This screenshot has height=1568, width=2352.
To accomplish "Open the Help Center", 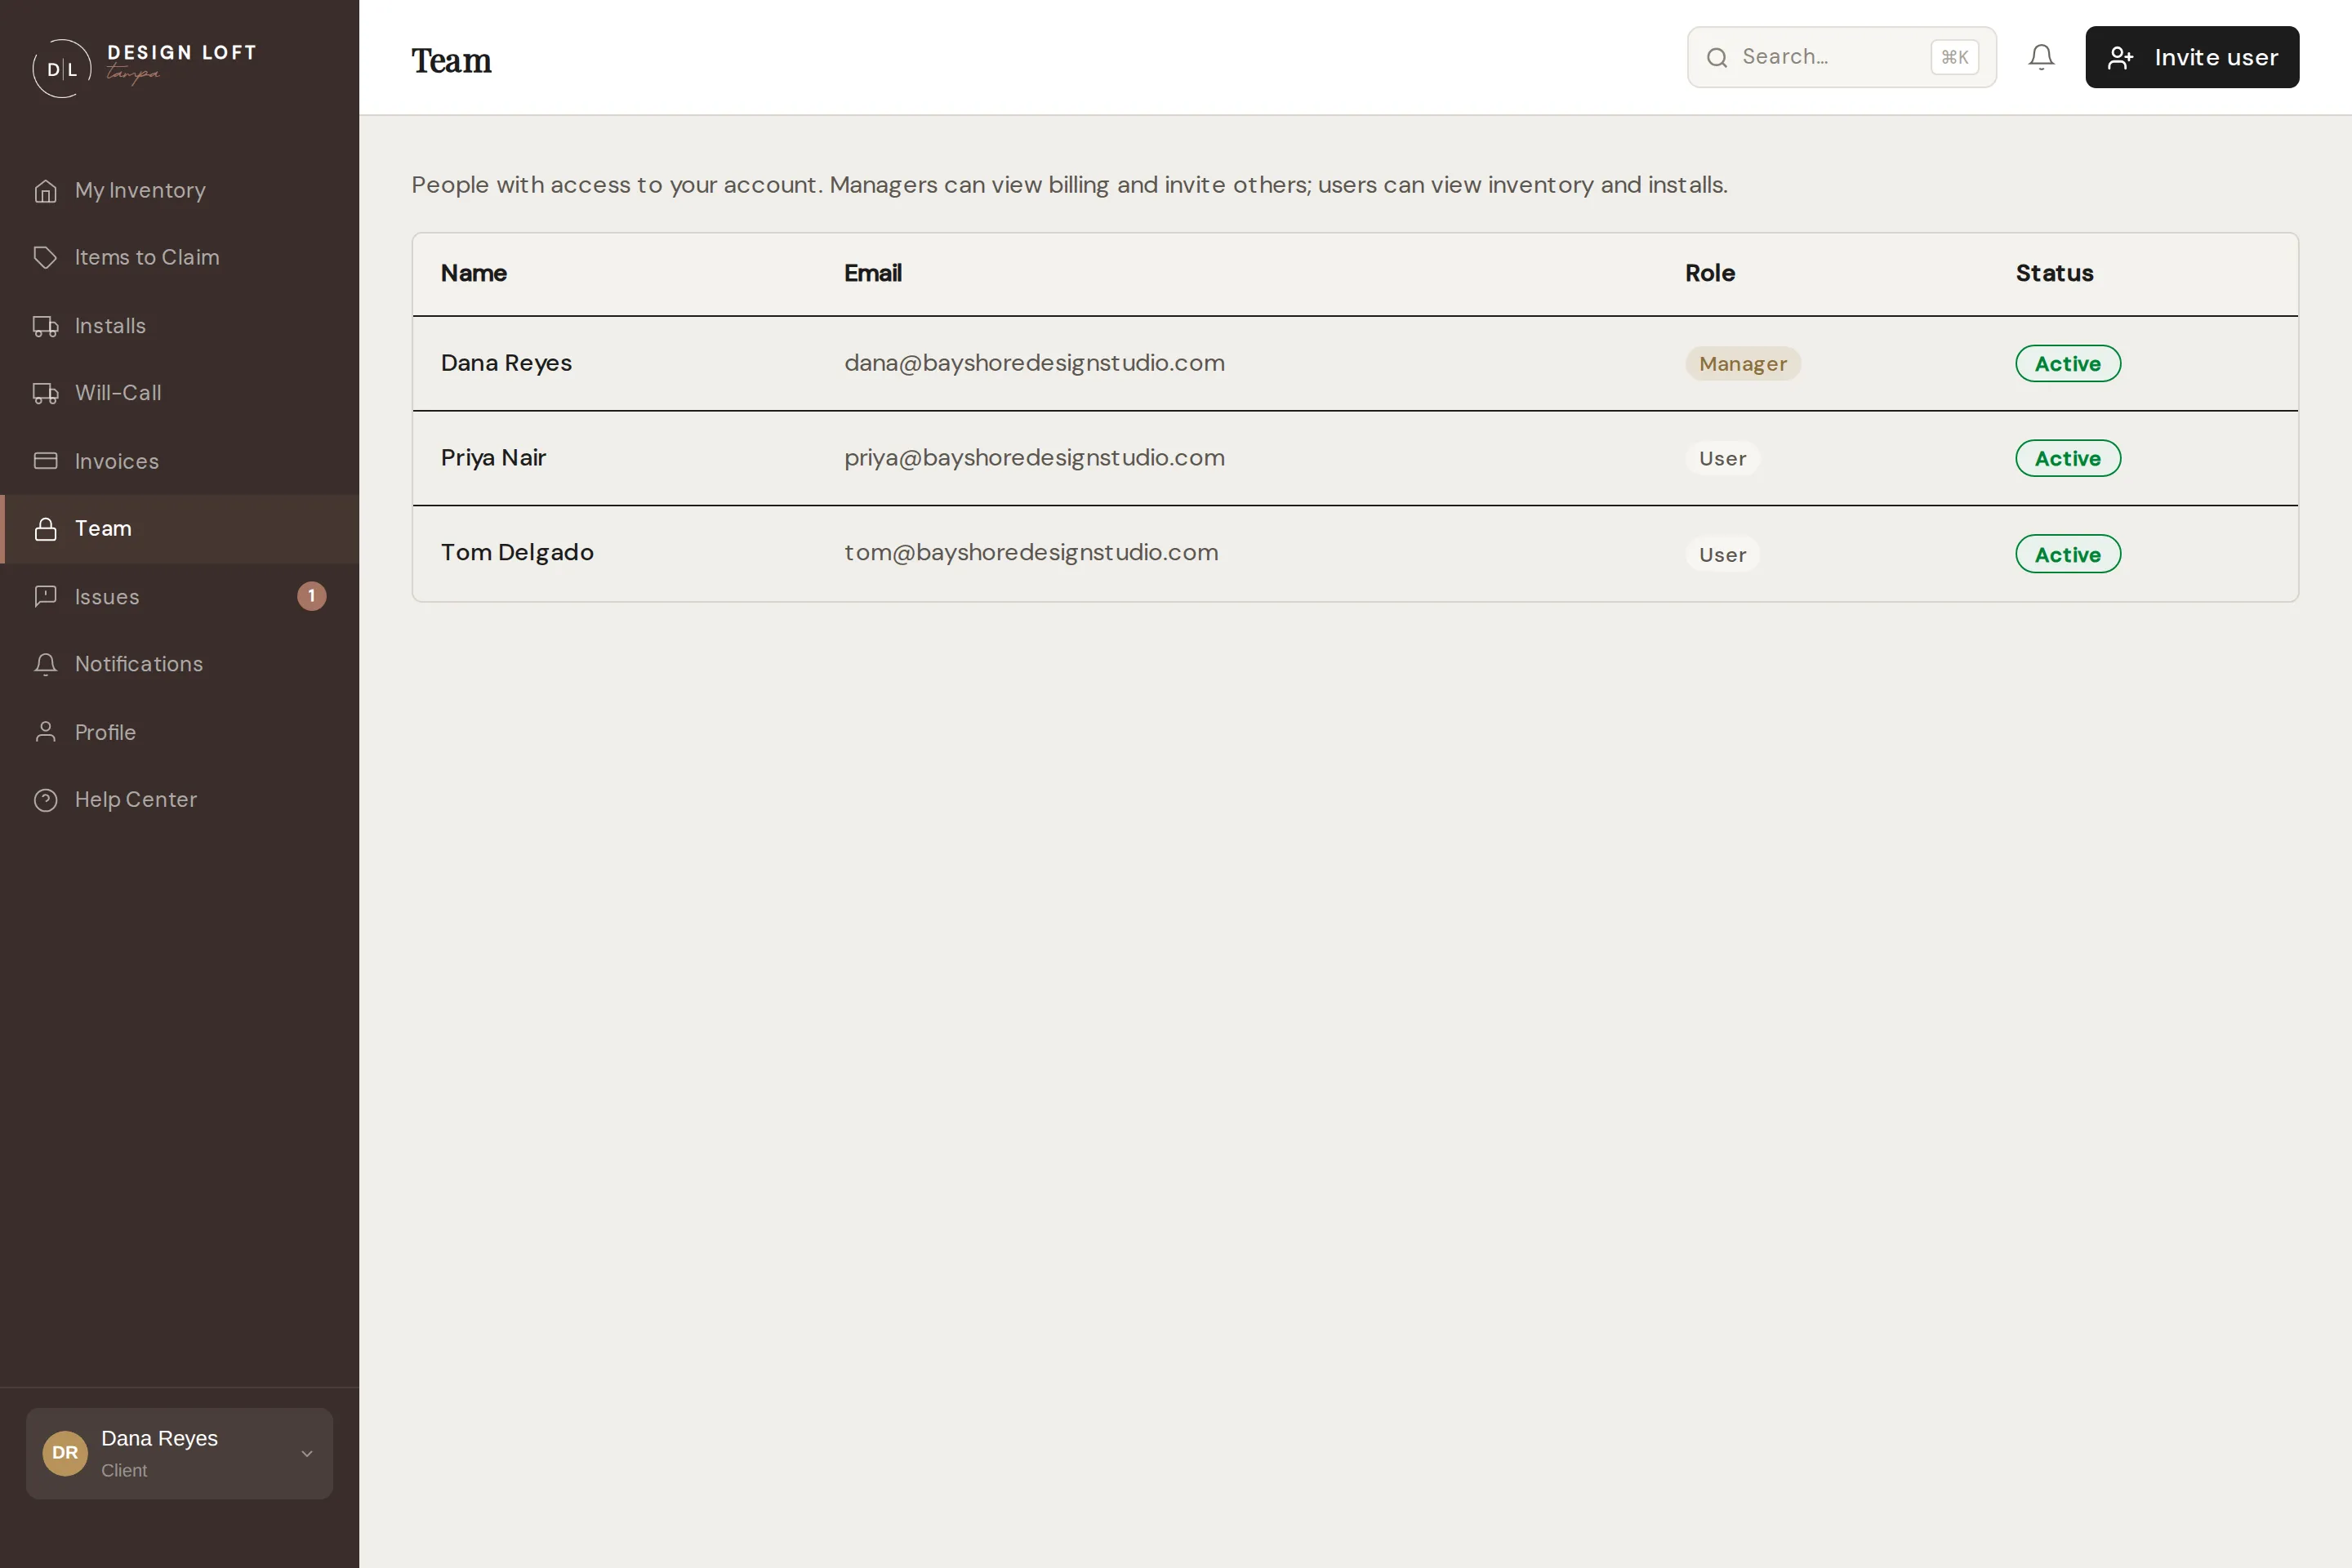I will (180, 800).
